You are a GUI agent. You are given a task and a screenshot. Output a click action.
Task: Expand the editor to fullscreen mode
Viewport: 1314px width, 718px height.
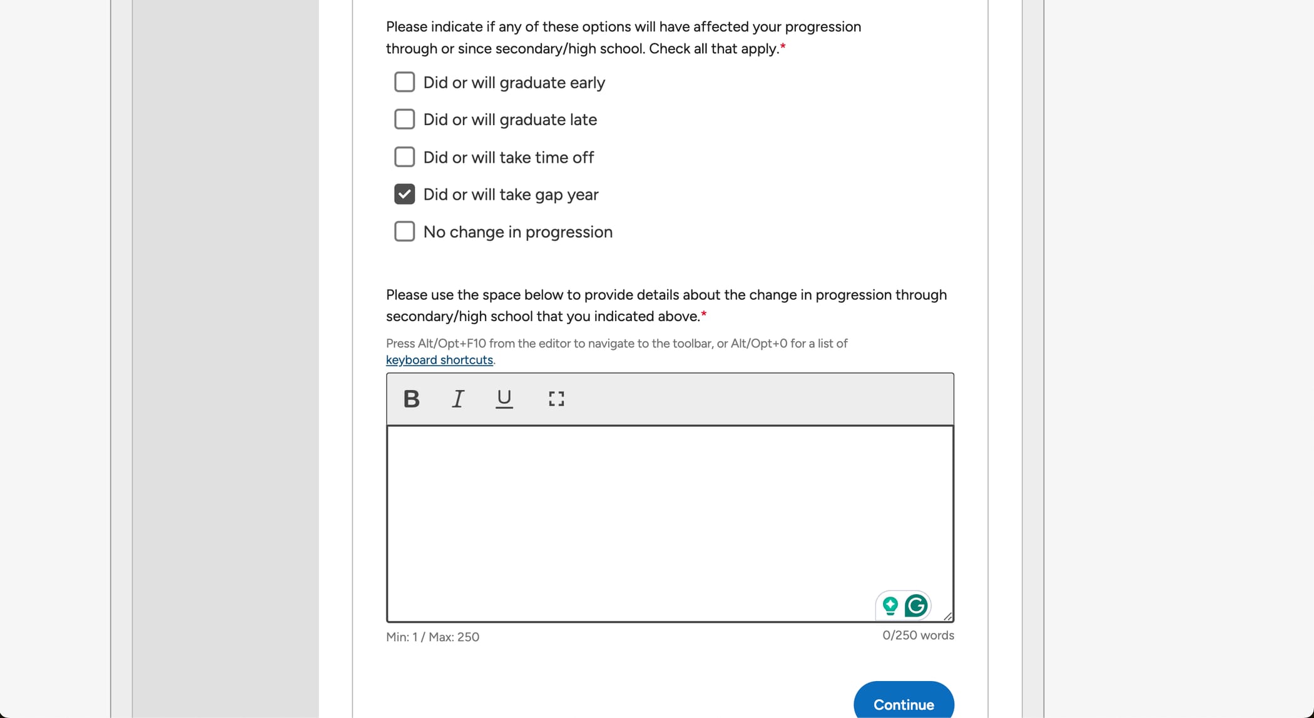(556, 399)
